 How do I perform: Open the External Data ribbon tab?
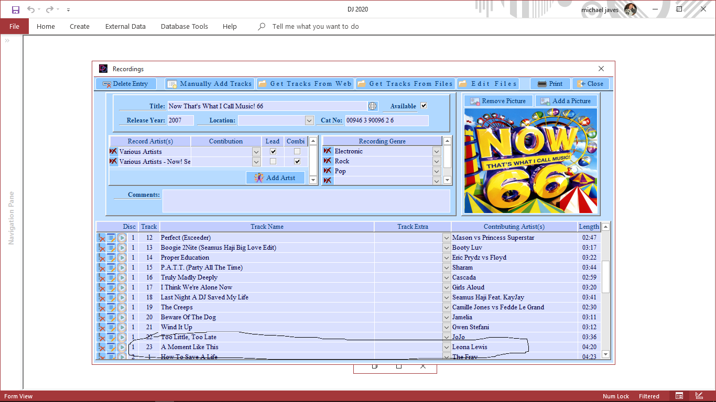pyautogui.click(x=125, y=26)
